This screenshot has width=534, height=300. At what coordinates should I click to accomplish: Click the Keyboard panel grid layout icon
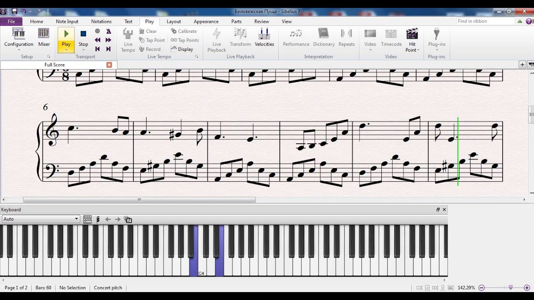tap(88, 219)
